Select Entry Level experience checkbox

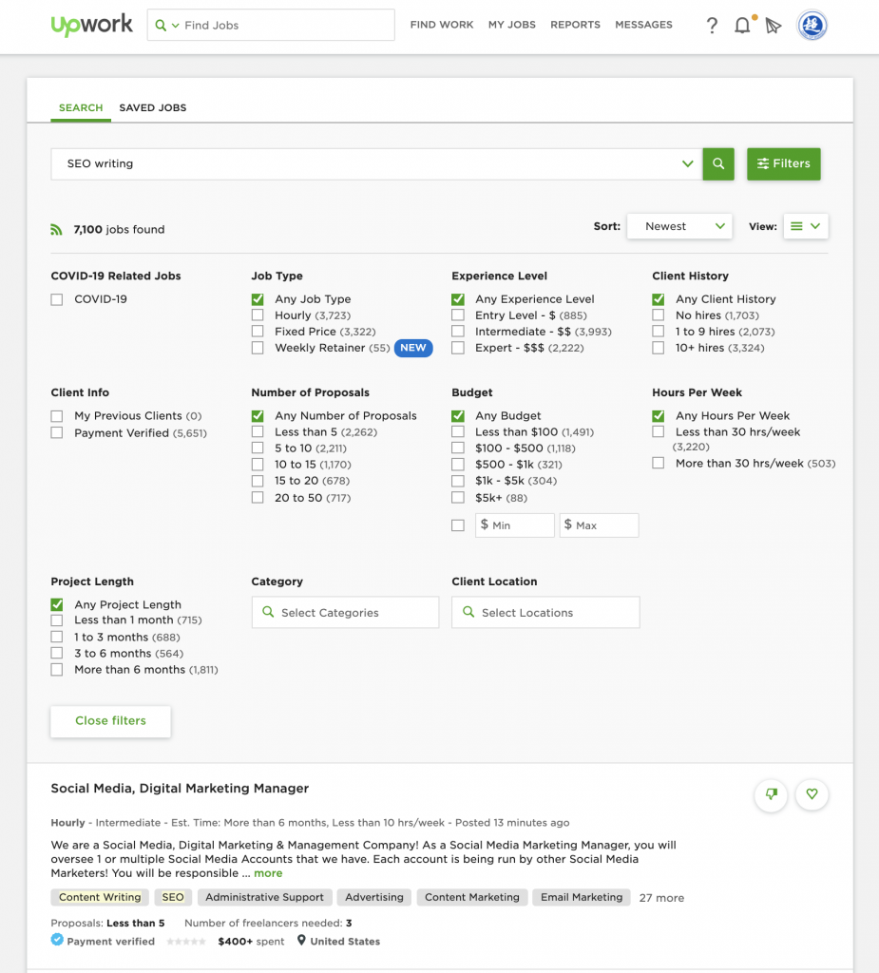click(458, 315)
